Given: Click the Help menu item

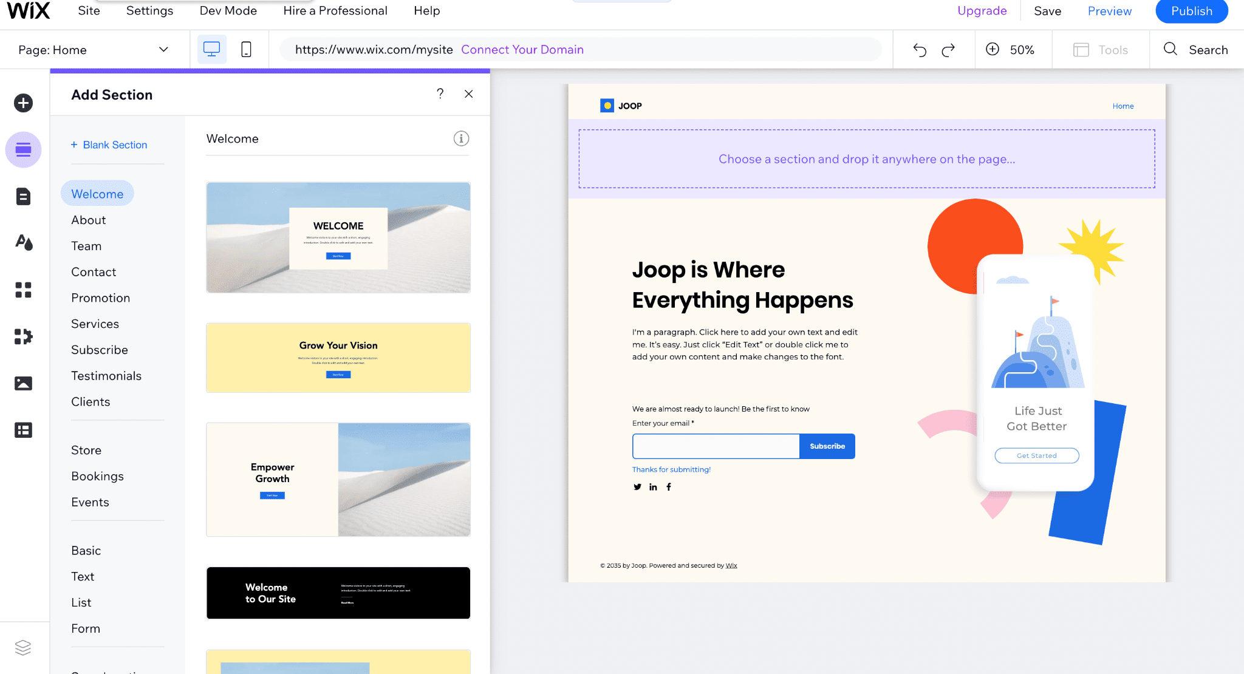Looking at the screenshot, I should 428,10.
